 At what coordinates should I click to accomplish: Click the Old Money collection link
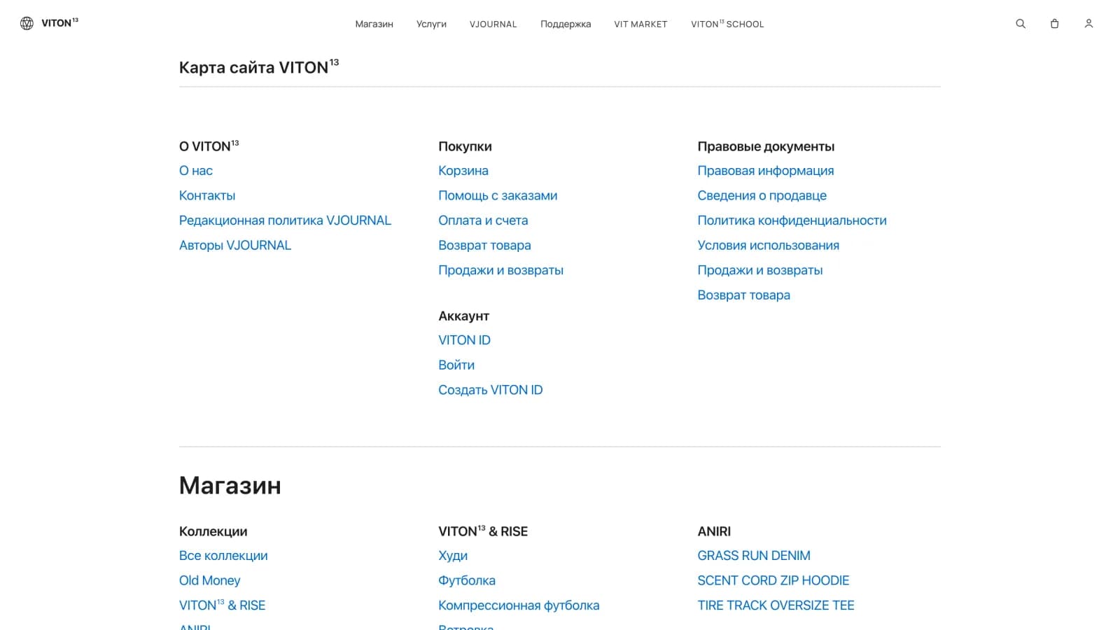pos(209,580)
